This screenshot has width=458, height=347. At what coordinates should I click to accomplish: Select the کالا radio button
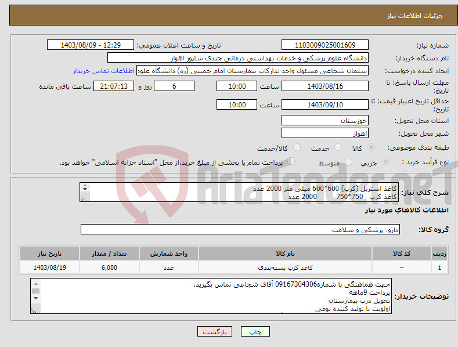(x=372, y=147)
